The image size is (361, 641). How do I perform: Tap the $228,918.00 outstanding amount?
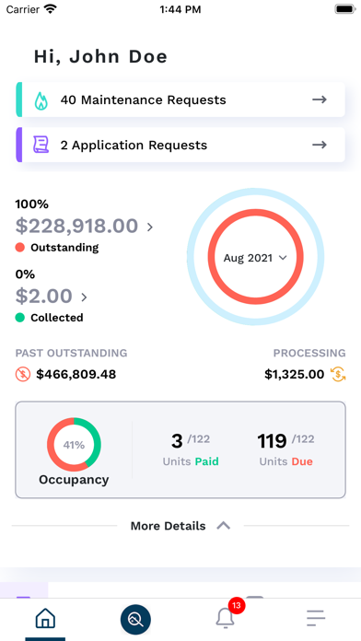tap(76, 226)
